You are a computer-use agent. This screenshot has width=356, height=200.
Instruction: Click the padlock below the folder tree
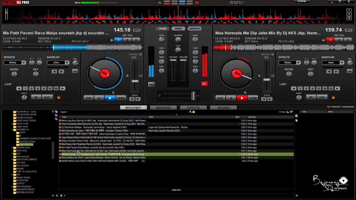click(57, 196)
